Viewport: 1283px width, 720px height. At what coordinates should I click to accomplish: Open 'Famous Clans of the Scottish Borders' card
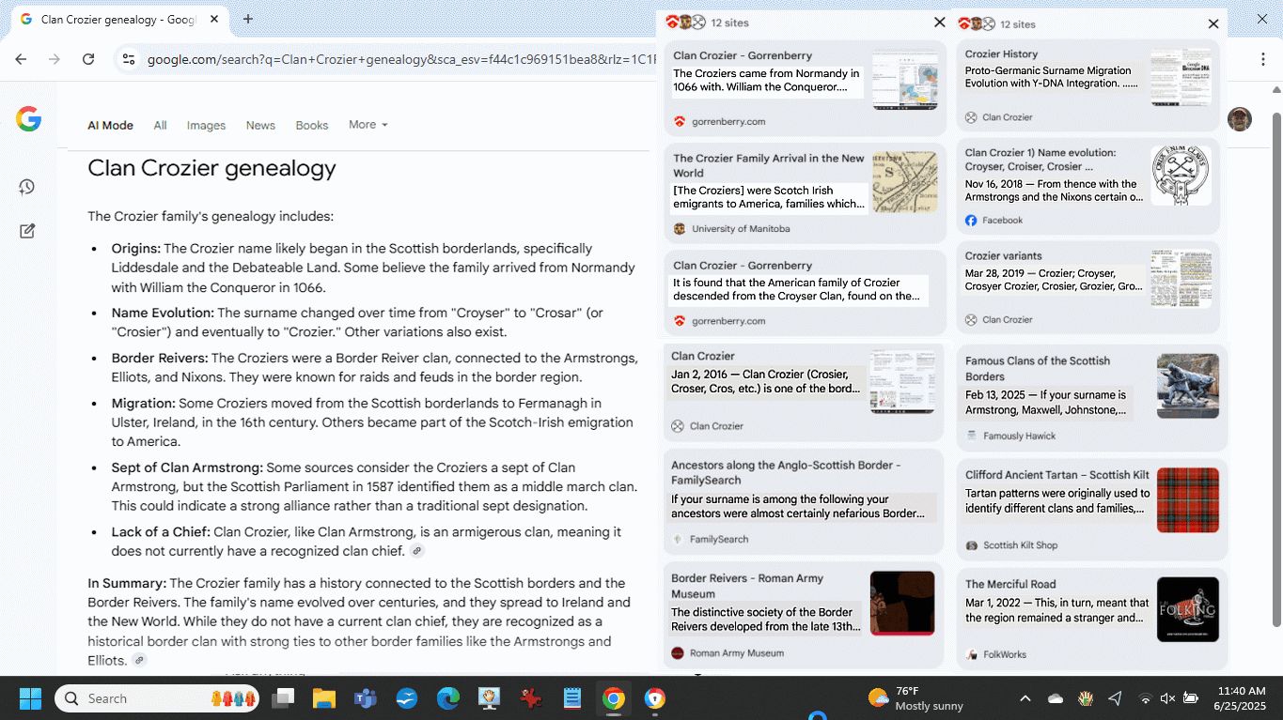click(x=1092, y=398)
